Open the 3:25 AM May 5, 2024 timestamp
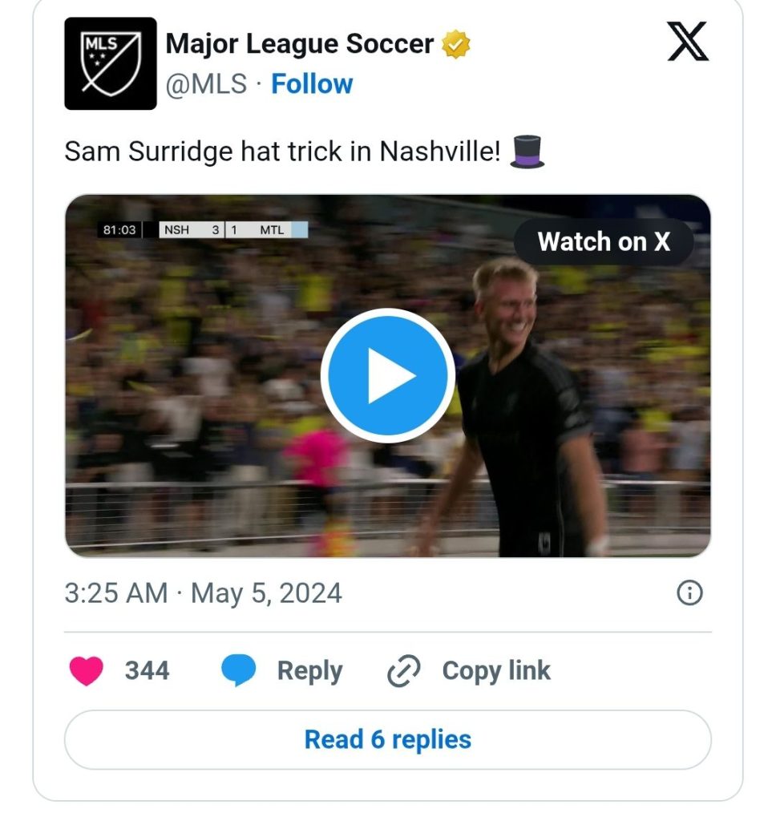Image resolution: width=776 pixels, height=821 pixels. 203,593
